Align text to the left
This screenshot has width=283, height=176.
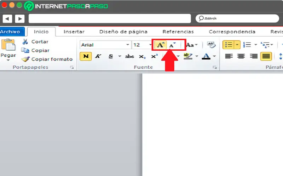tap(229, 56)
